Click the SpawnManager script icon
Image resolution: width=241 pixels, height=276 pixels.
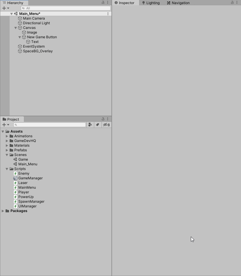click(x=15, y=202)
